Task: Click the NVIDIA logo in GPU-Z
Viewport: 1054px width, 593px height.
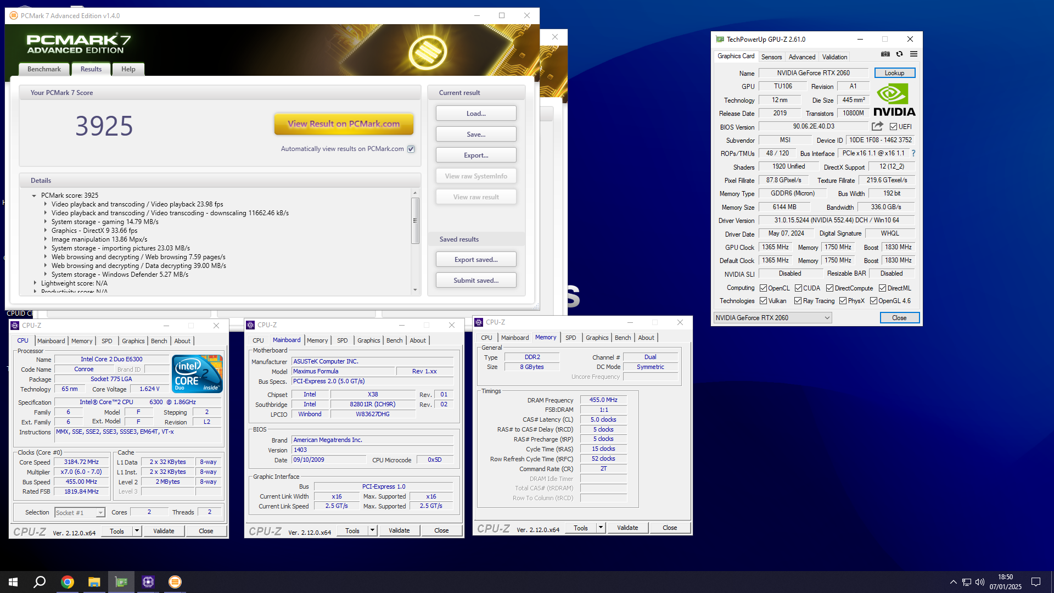Action: pos(894,100)
